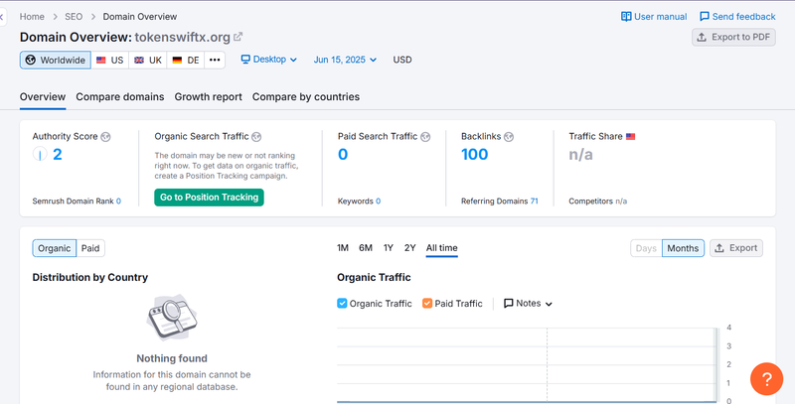Click the Authority Score globe info icon
This screenshot has width=795, height=404.
tap(105, 137)
